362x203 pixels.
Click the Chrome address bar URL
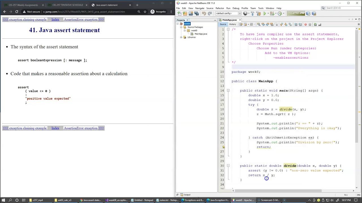84,12
